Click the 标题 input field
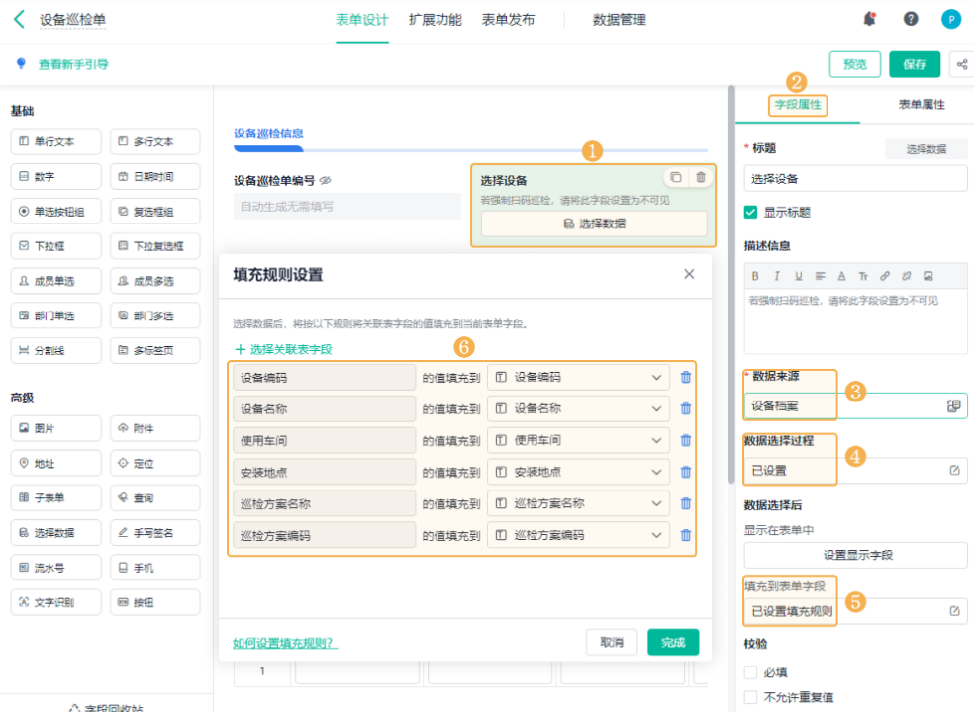Image resolution: width=974 pixels, height=712 pixels. 855,179
